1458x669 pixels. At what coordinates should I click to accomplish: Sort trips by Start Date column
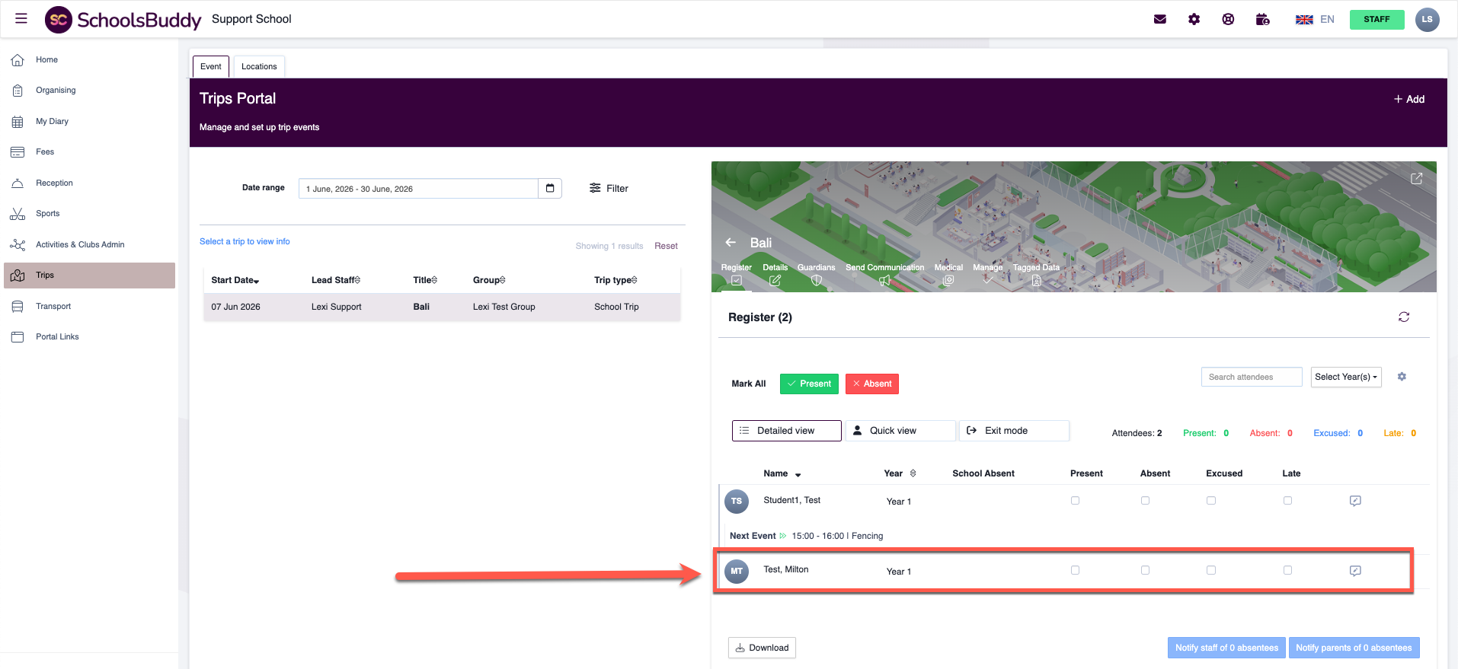pos(235,280)
